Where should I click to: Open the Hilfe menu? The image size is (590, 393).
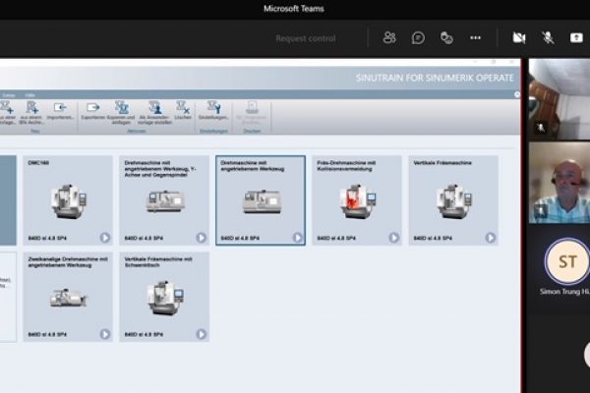click(32, 95)
